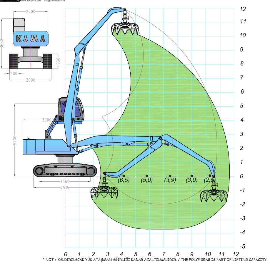Click the 950 track height dimension
The width and height of the screenshot is (270, 264).
58,61
